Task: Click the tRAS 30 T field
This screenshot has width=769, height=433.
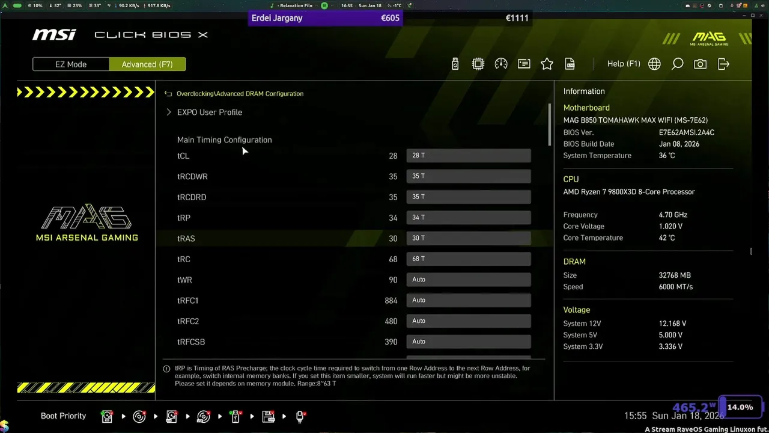Action: 469,238
